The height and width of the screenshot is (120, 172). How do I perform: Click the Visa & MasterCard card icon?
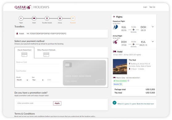coord(24,55)
